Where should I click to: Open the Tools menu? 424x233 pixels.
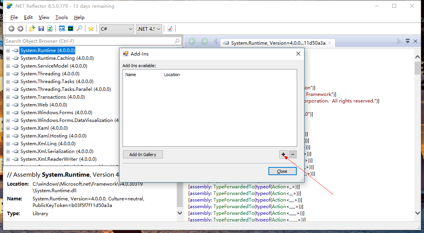(61, 17)
